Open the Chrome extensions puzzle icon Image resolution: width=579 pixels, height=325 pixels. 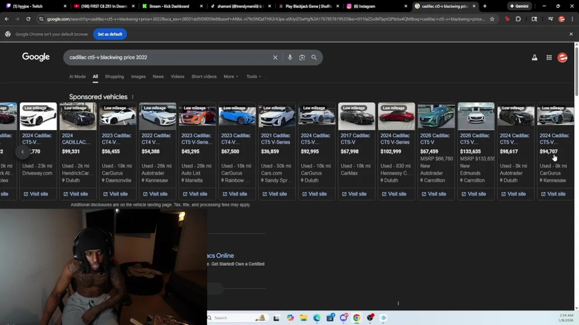[x=518, y=19]
